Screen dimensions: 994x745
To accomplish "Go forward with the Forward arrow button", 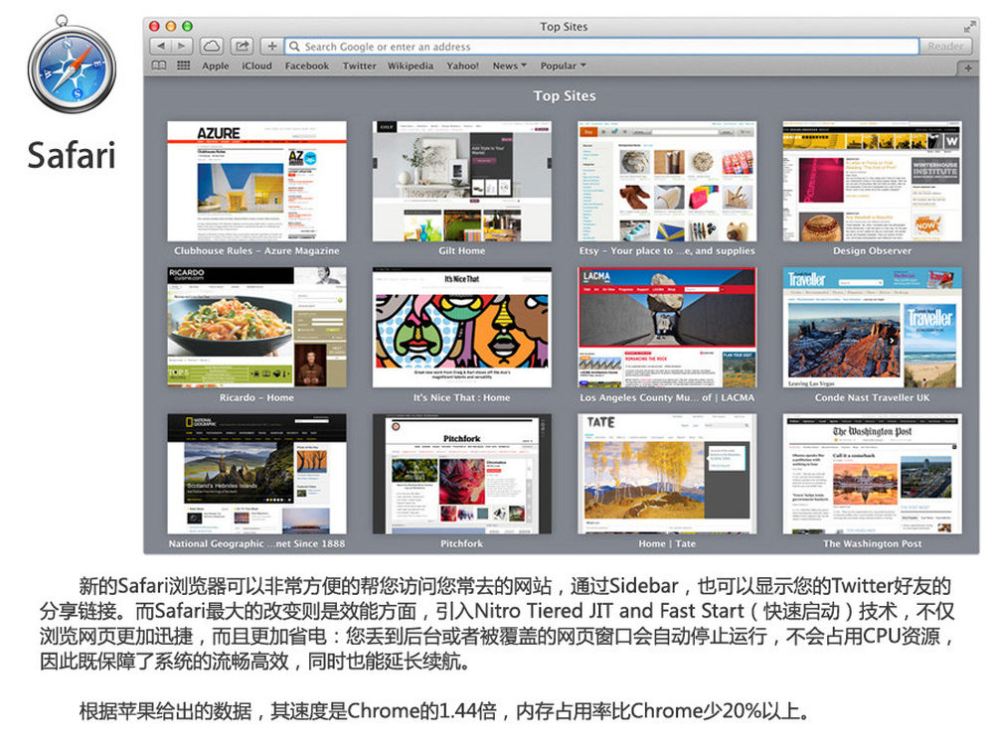I will pyautogui.click(x=182, y=47).
